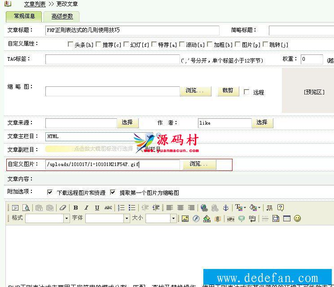Click 浏览 button for 自定义图片

(199, 164)
